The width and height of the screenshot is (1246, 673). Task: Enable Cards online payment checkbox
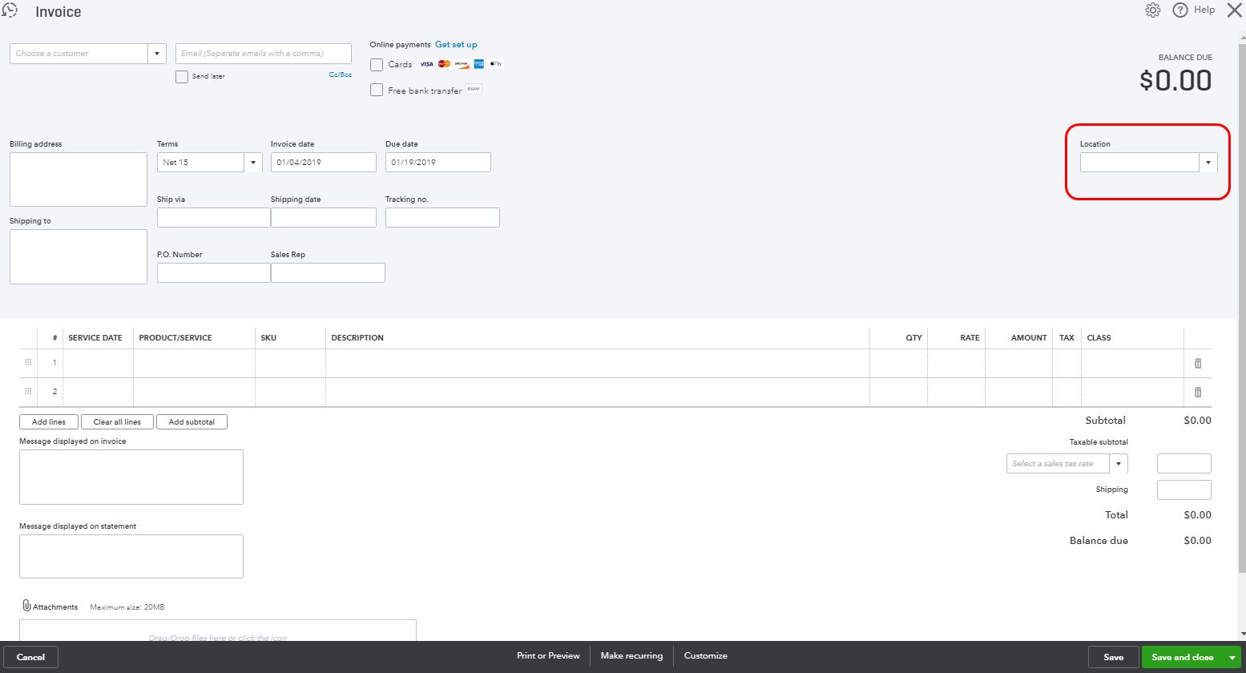click(x=377, y=65)
